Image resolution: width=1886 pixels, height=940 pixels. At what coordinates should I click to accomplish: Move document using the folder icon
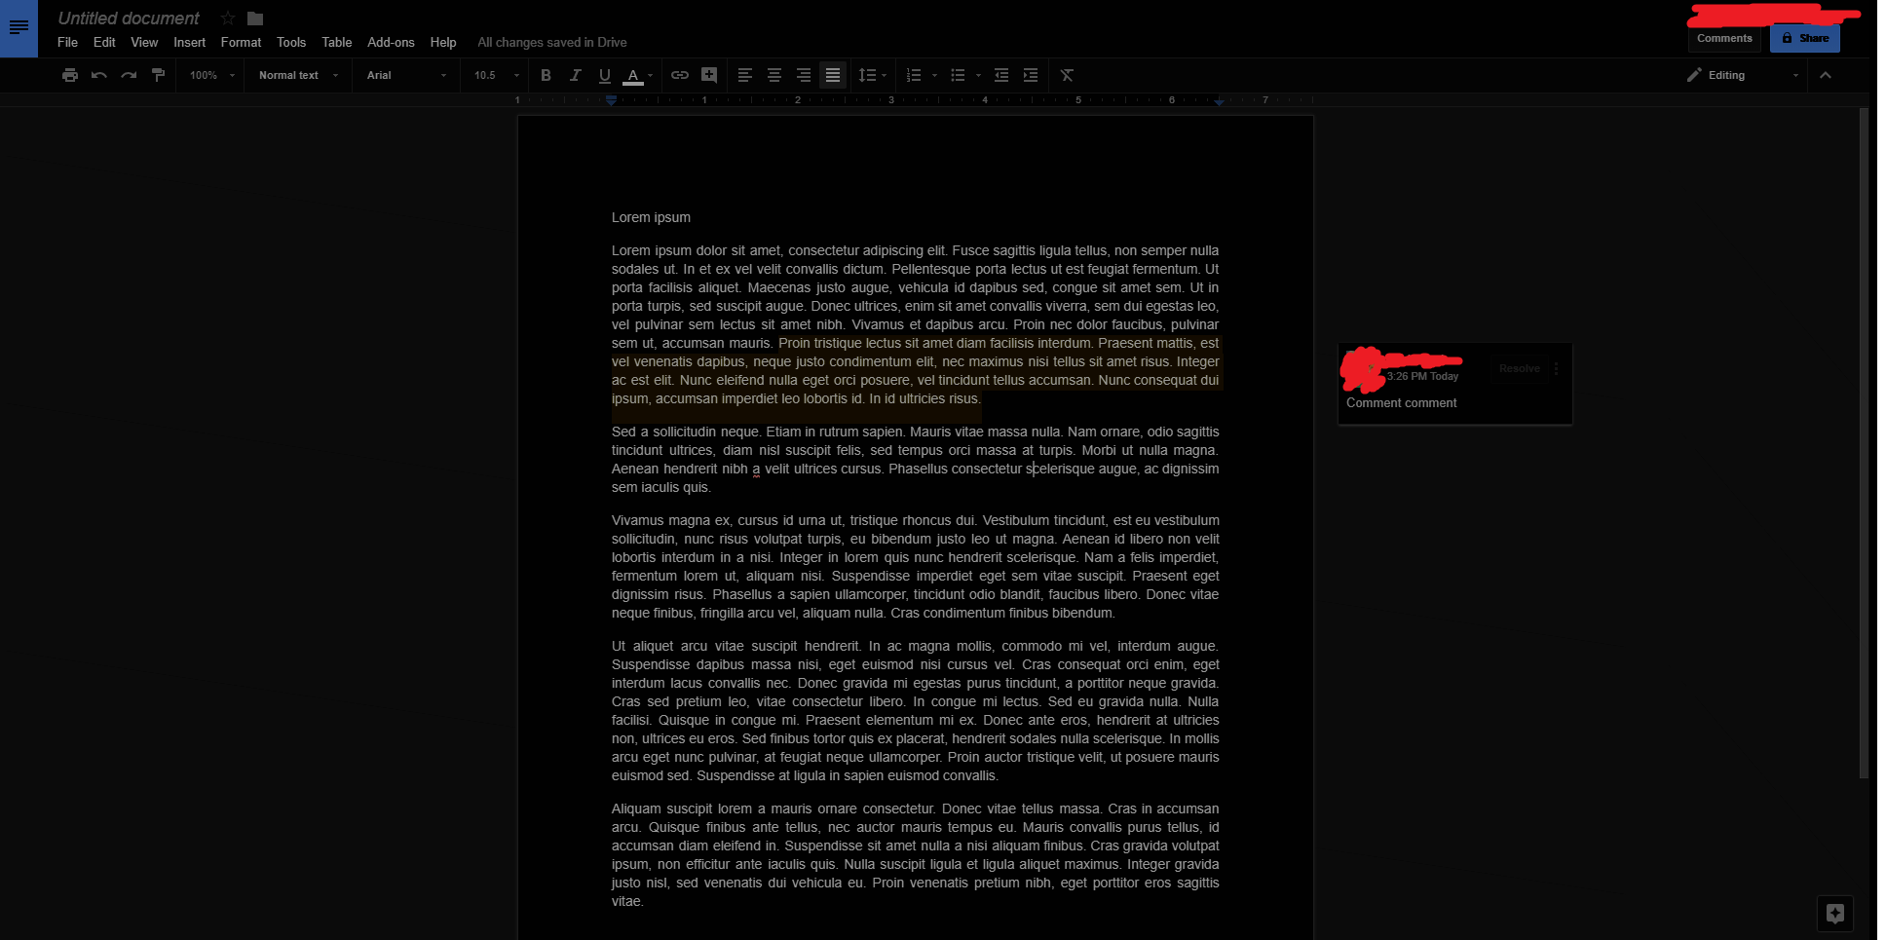pos(255,19)
